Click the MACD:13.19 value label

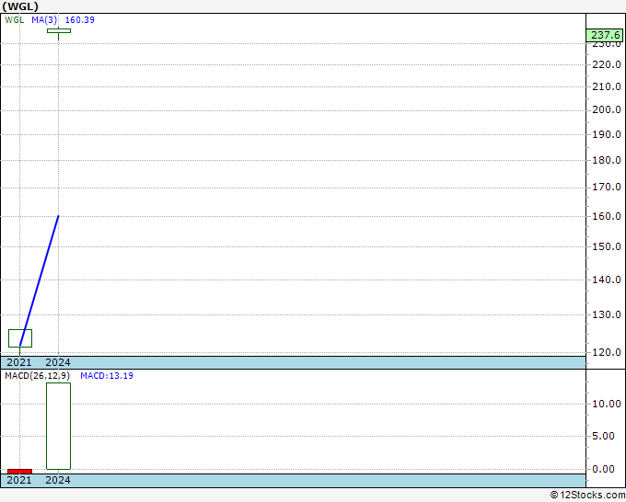click(x=107, y=376)
